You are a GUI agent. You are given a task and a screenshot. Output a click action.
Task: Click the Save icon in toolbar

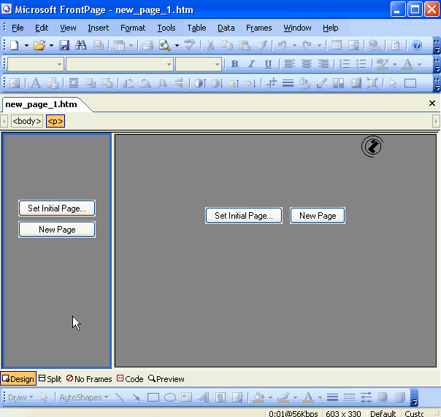(64, 45)
